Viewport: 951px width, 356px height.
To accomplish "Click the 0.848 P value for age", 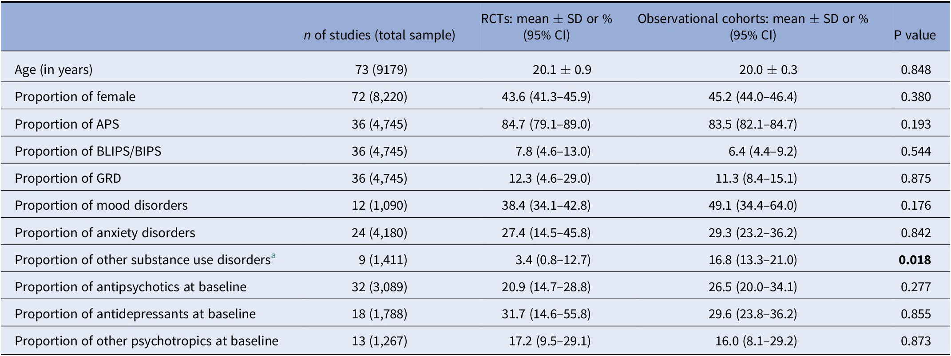I will point(915,70).
